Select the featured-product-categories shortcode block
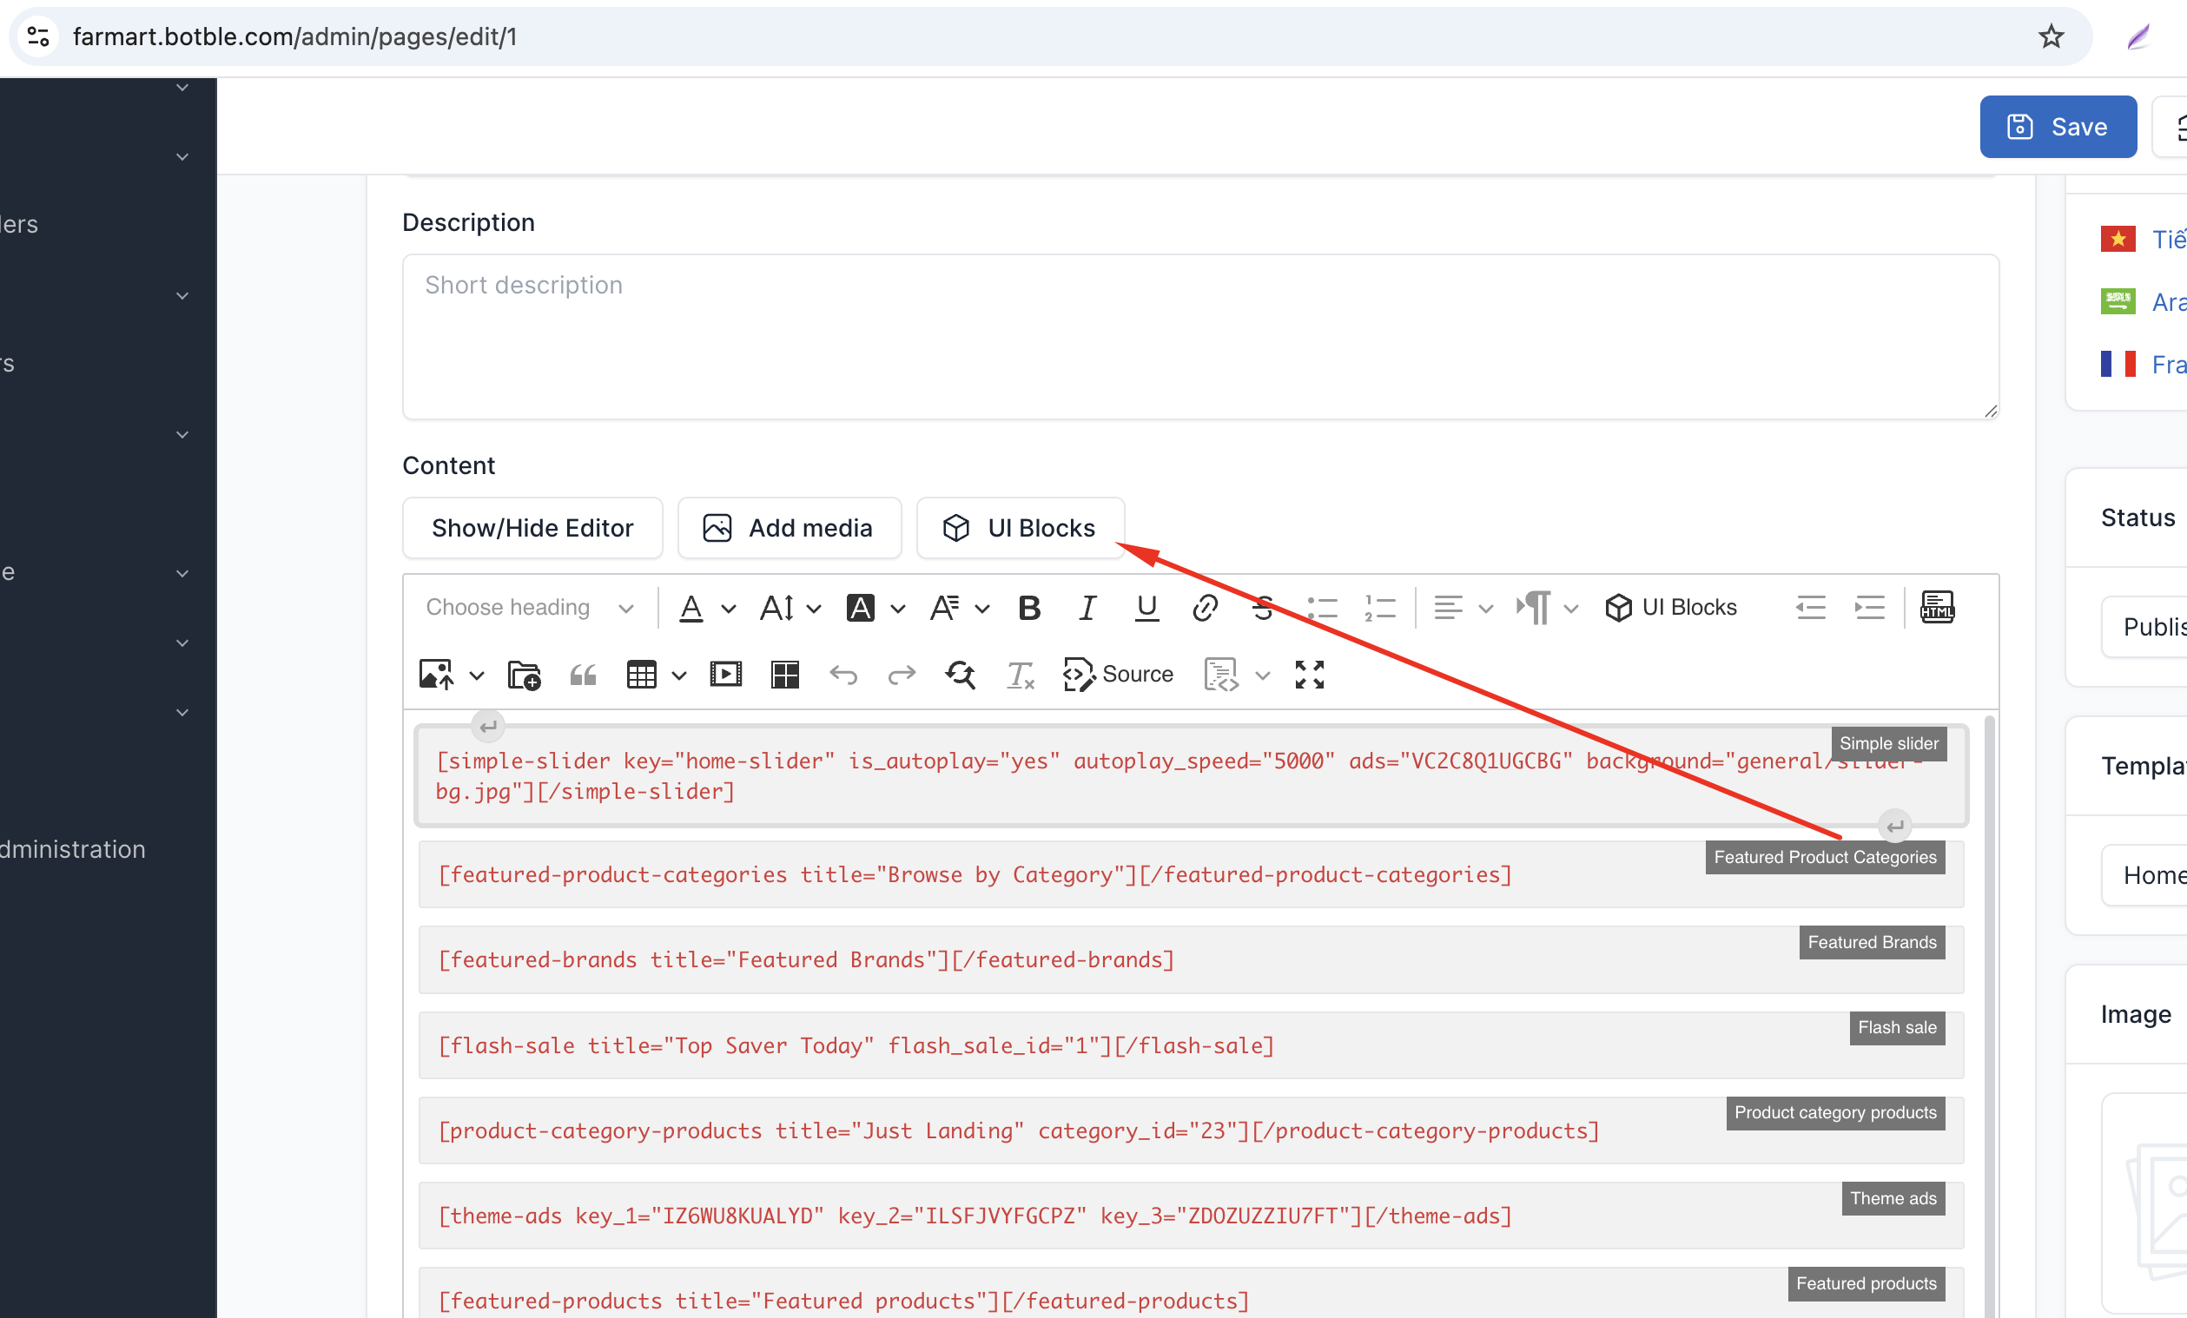This screenshot has height=1318, width=2187. (1191, 874)
